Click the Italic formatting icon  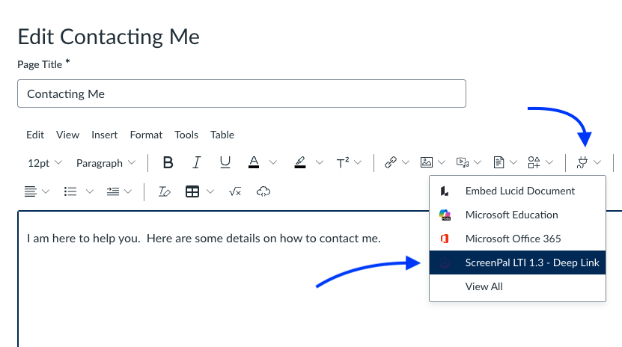click(196, 162)
